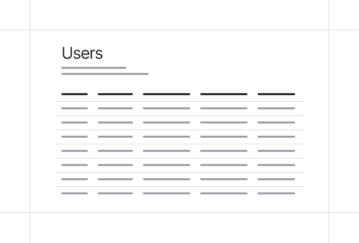
Task: Click the Users page heading
Action: (x=82, y=53)
